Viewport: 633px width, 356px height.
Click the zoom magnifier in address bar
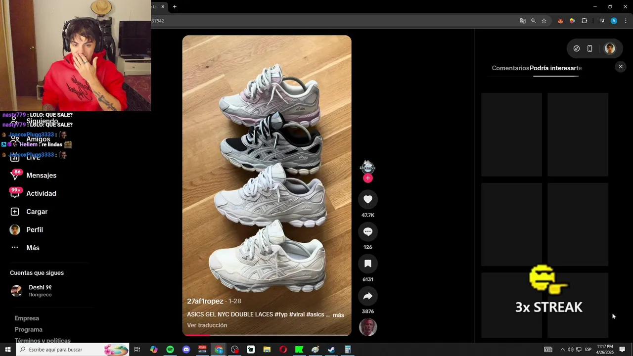(533, 21)
